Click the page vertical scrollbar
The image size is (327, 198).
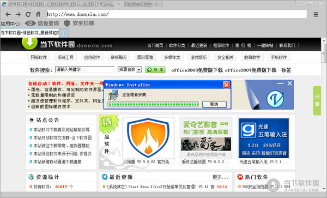[324, 115]
